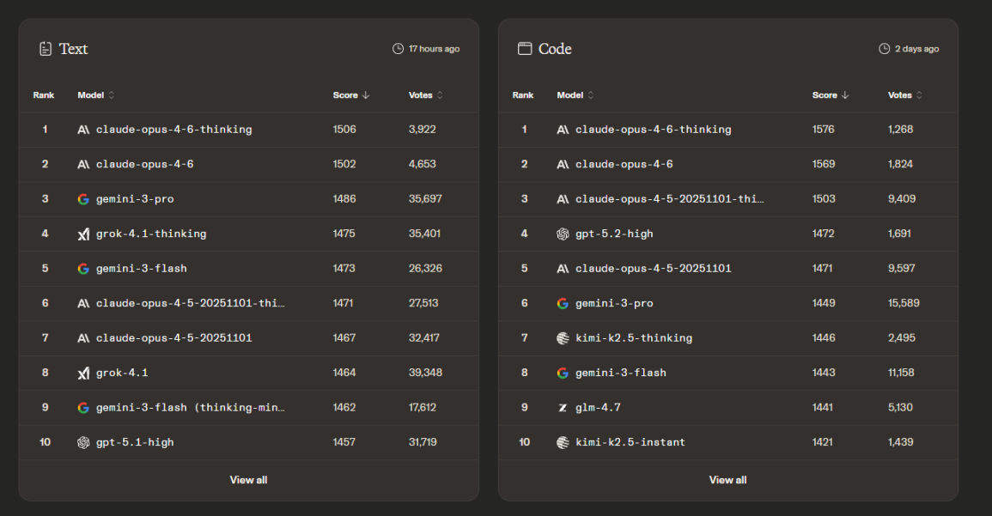Click xAI icon next to grok-4.1-thinking

point(82,234)
